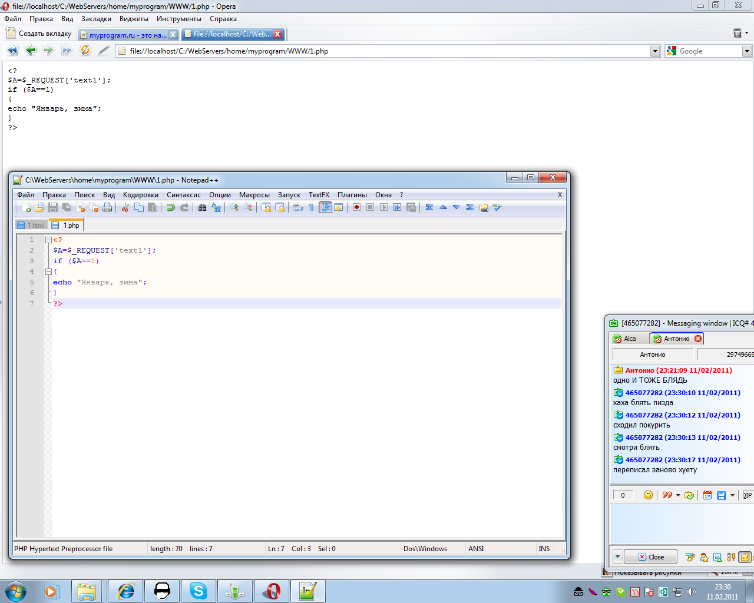
Task: Expand the quote options dropdown arrow
Action: pos(678,495)
